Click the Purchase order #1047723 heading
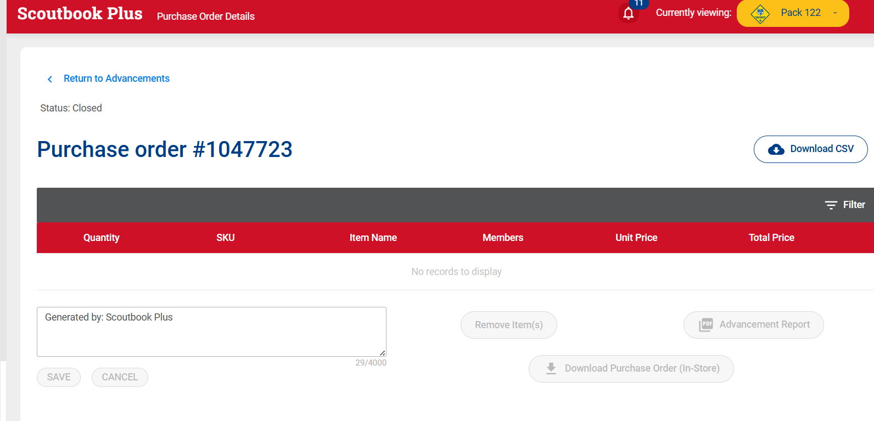 click(x=165, y=149)
